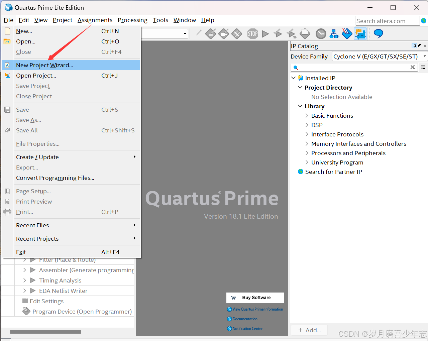Open the Processing menu

pyautogui.click(x=132, y=20)
